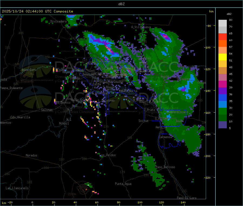The image size is (243, 206).
Task: Click the Soitue map label
Action: click(143, 121)
